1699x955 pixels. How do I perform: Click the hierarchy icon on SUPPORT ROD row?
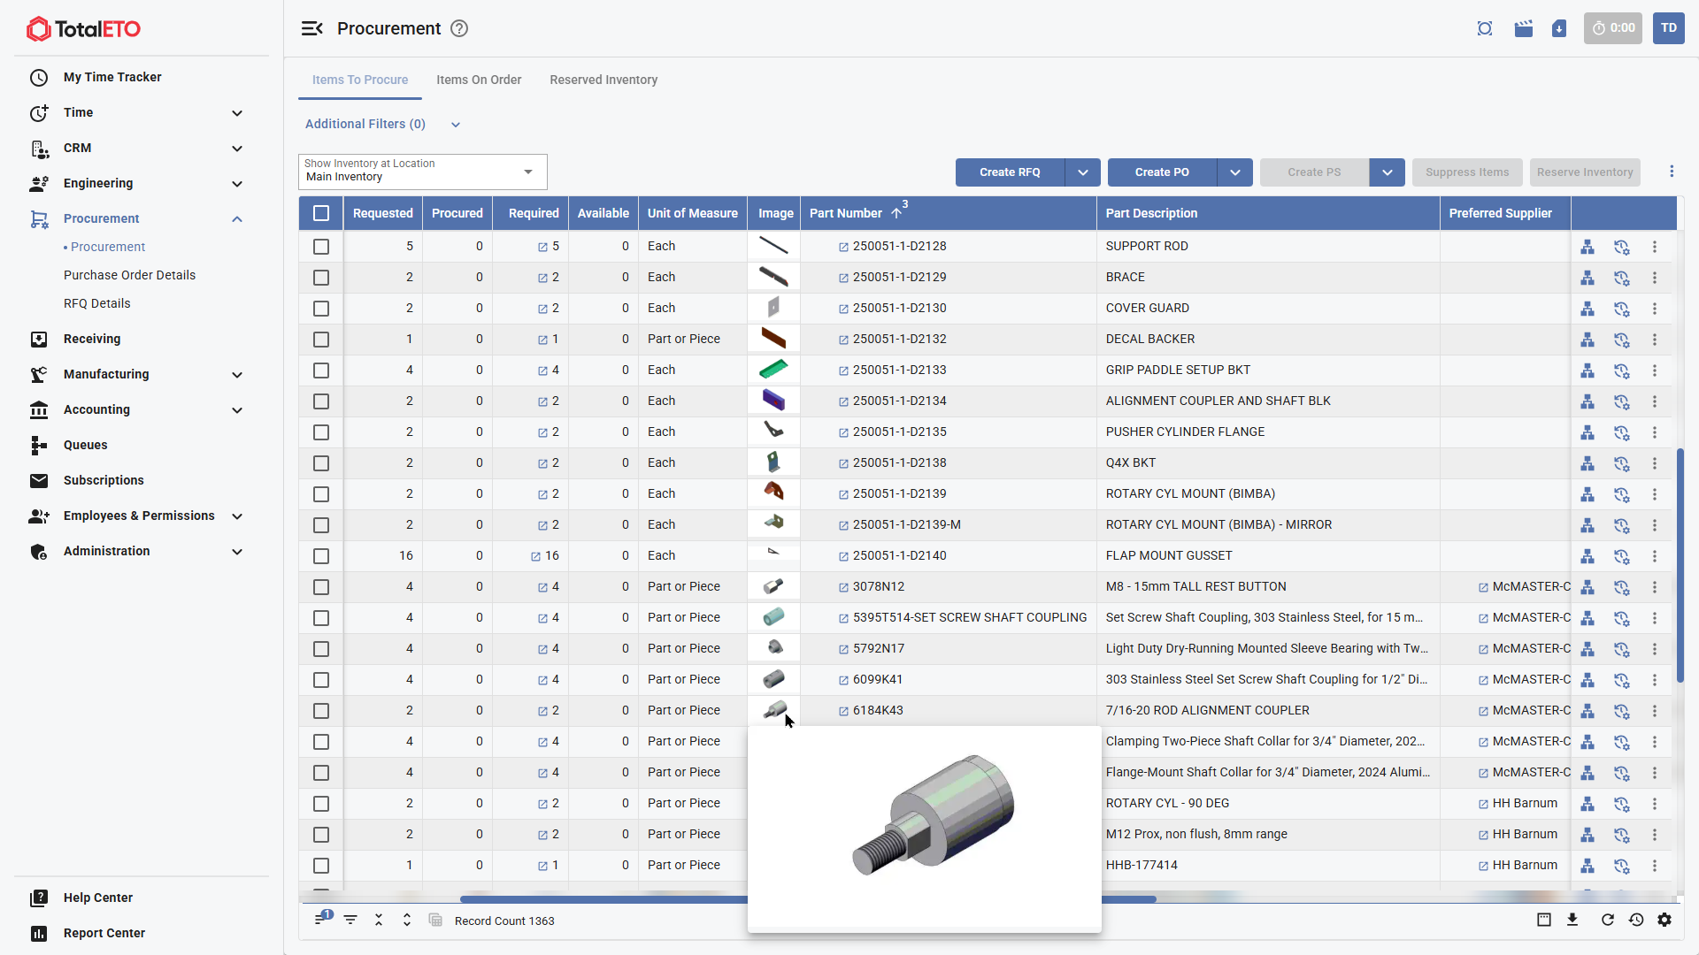tap(1588, 247)
